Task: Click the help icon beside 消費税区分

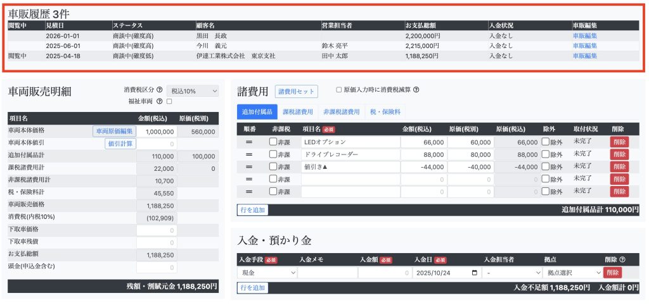Action: pos(160,90)
